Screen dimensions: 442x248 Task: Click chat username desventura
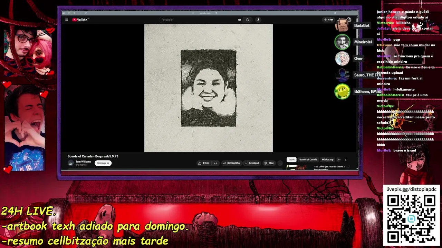(x=387, y=78)
